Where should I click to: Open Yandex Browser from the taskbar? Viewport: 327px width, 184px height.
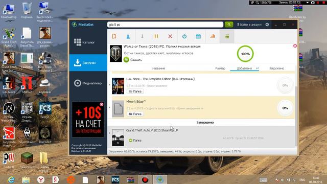coord(41,179)
